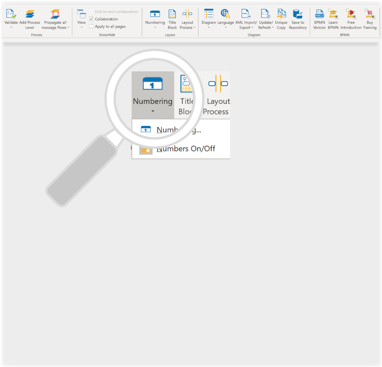Click the 'BPMN' ribbon group label
The image size is (382, 367).
(345, 35)
